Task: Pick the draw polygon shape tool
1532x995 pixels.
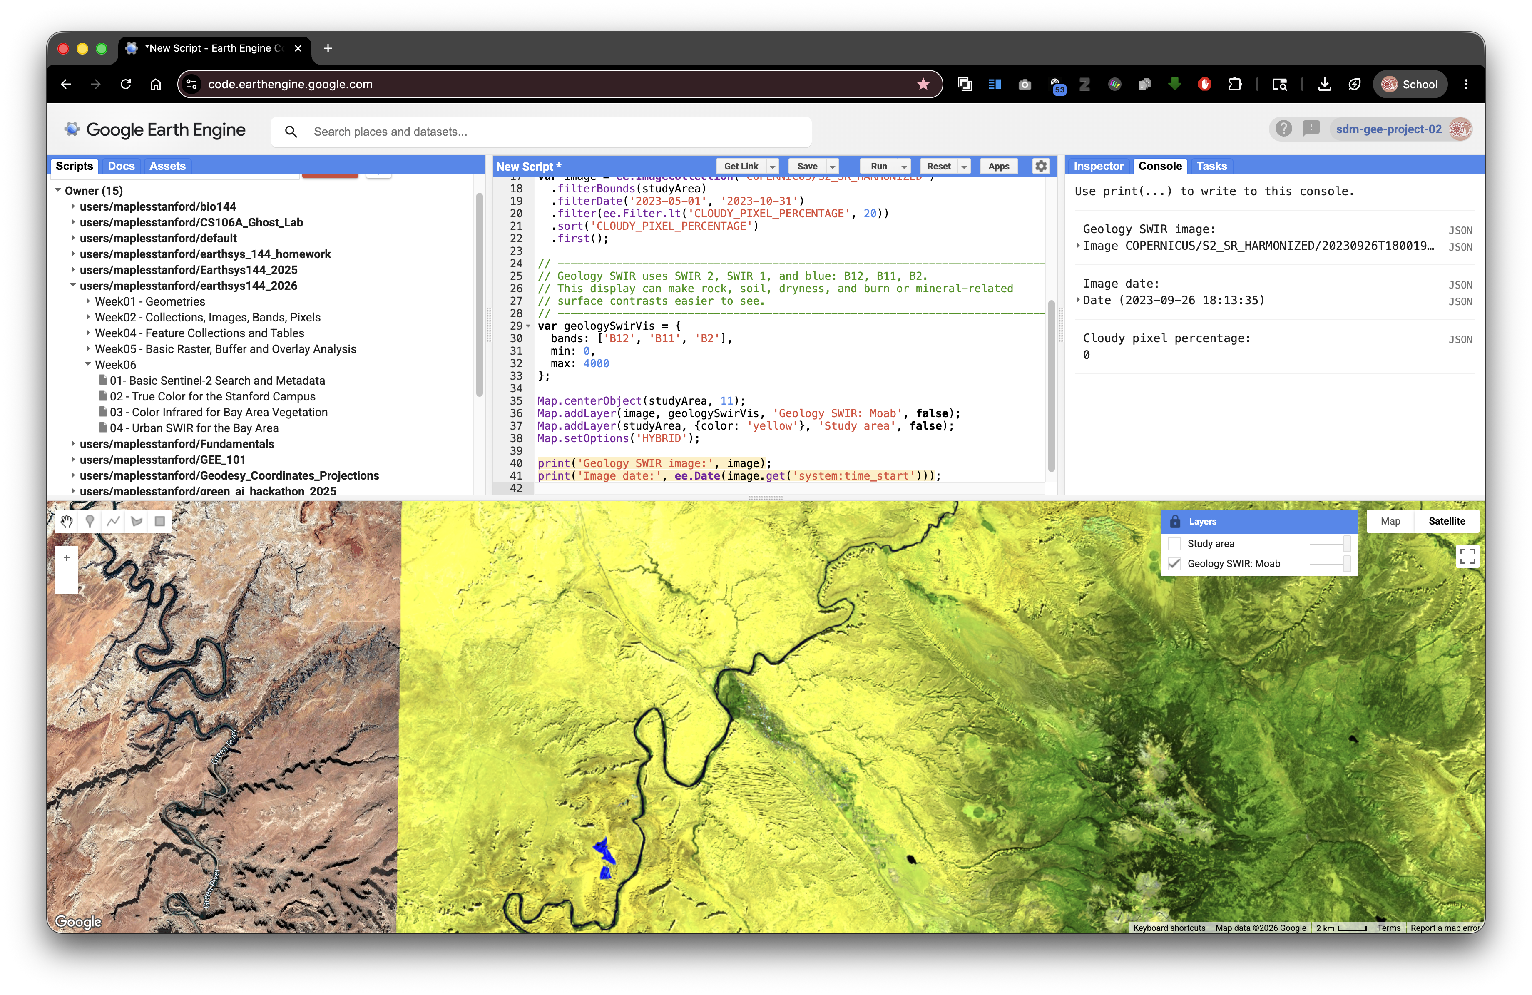Action: [x=137, y=521]
